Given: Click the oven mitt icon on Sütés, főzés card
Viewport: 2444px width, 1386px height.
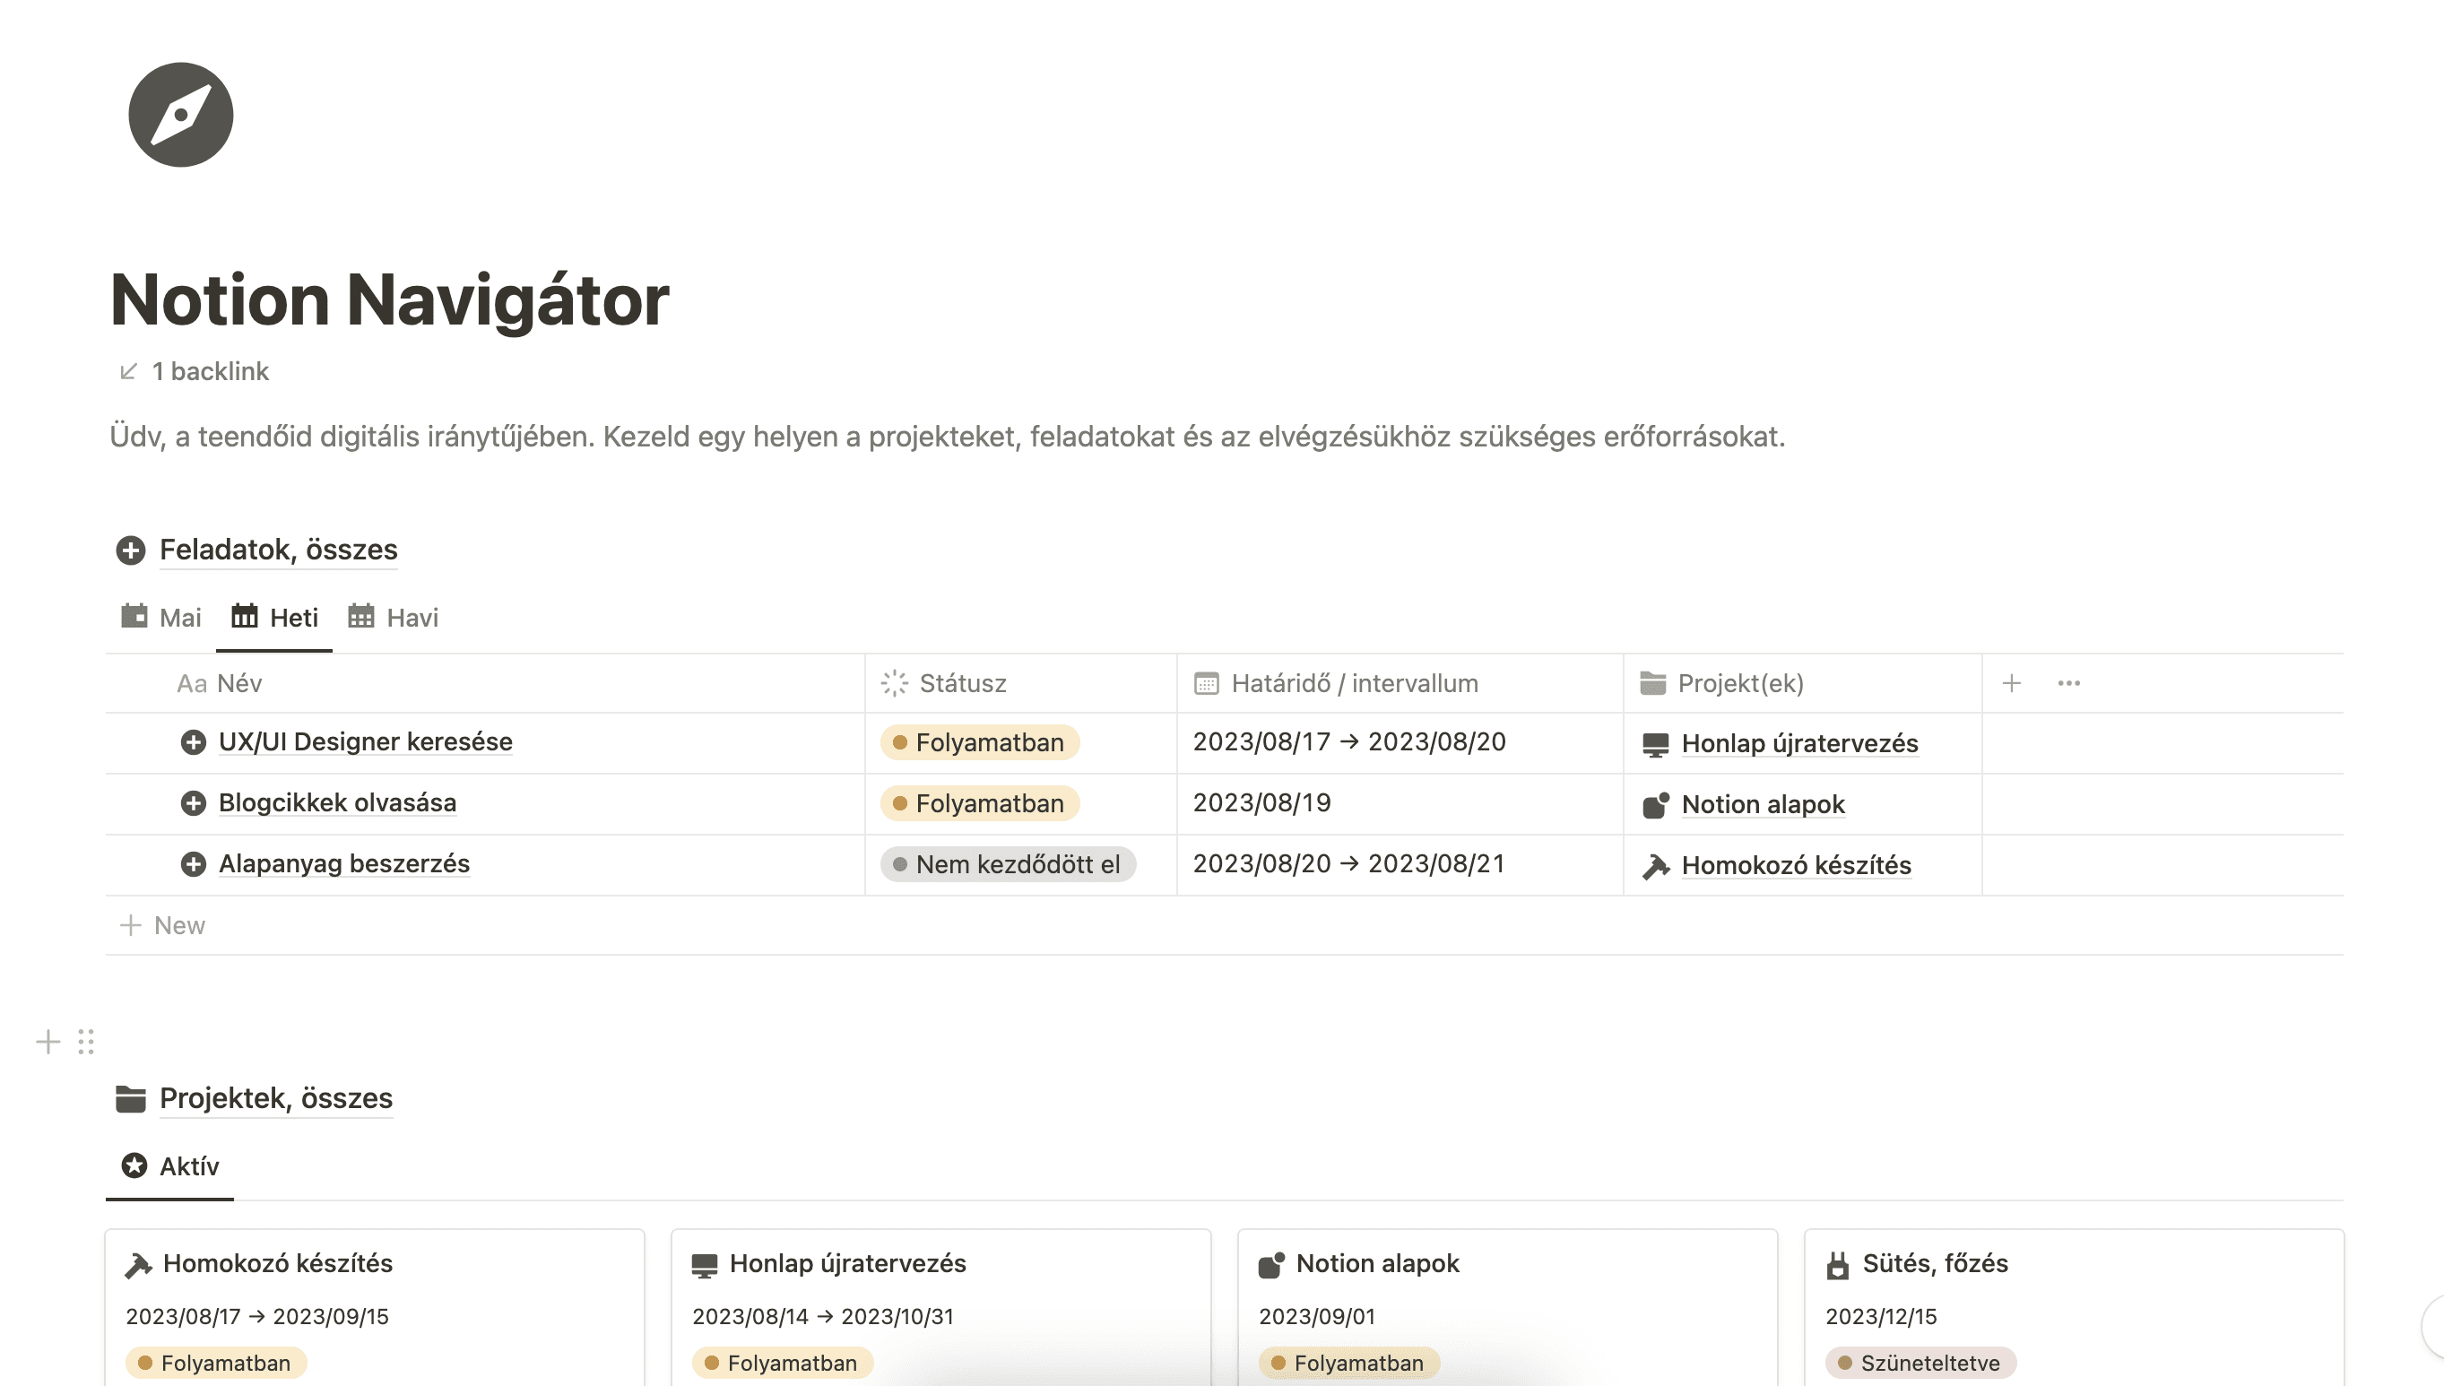Looking at the screenshot, I should point(1838,1265).
